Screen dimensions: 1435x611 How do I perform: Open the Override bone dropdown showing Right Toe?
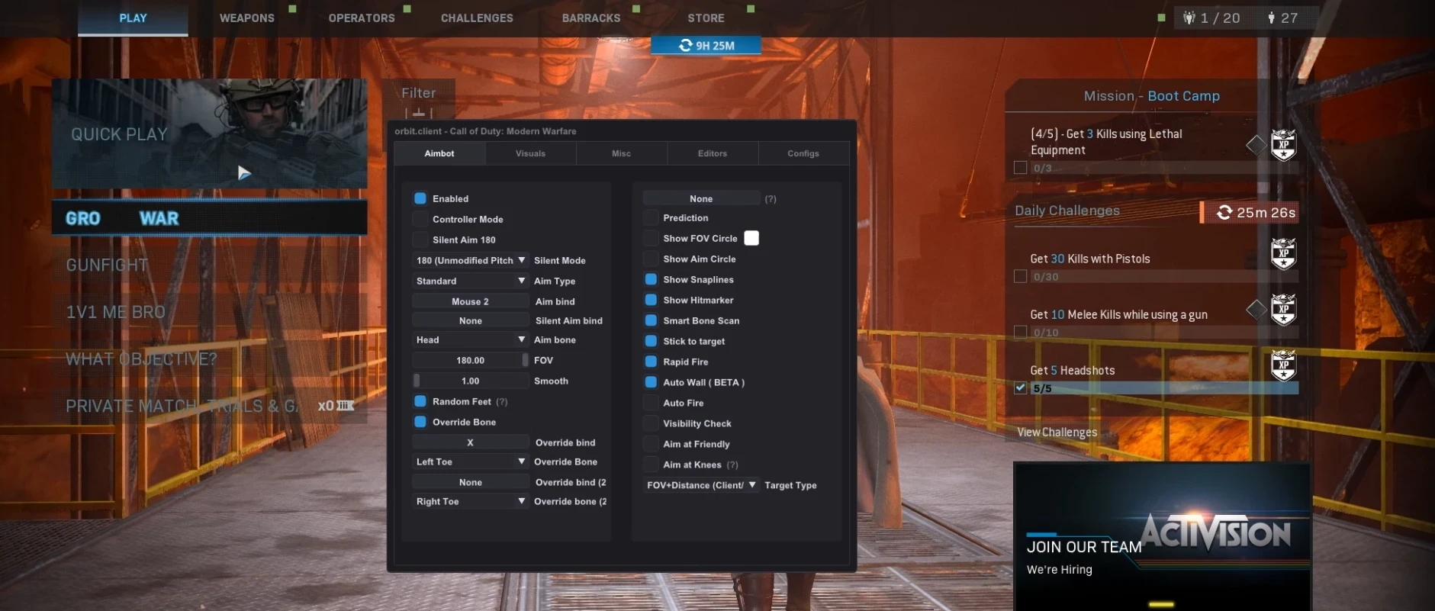(471, 501)
